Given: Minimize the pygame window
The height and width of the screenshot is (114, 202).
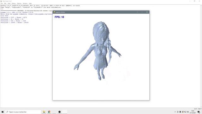Looking at the screenshot, I should pyautogui.click(x=138, y=12).
